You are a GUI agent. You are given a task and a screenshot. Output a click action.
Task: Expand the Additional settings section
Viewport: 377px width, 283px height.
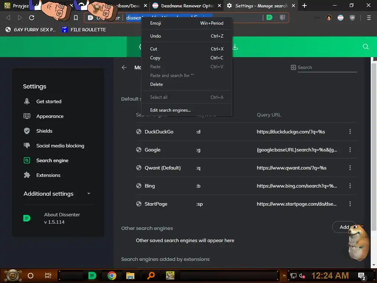pyautogui.click(x=57, y=194)
